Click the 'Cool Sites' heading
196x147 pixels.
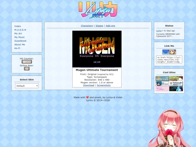pos(169,73)
